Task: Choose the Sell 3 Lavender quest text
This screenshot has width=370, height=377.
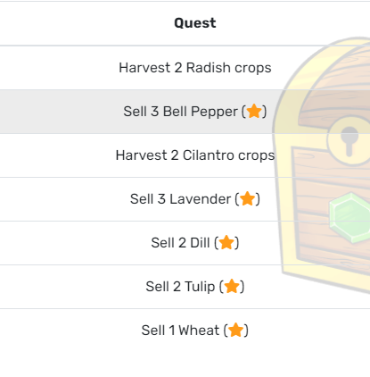Action: [x=195, y=199]
